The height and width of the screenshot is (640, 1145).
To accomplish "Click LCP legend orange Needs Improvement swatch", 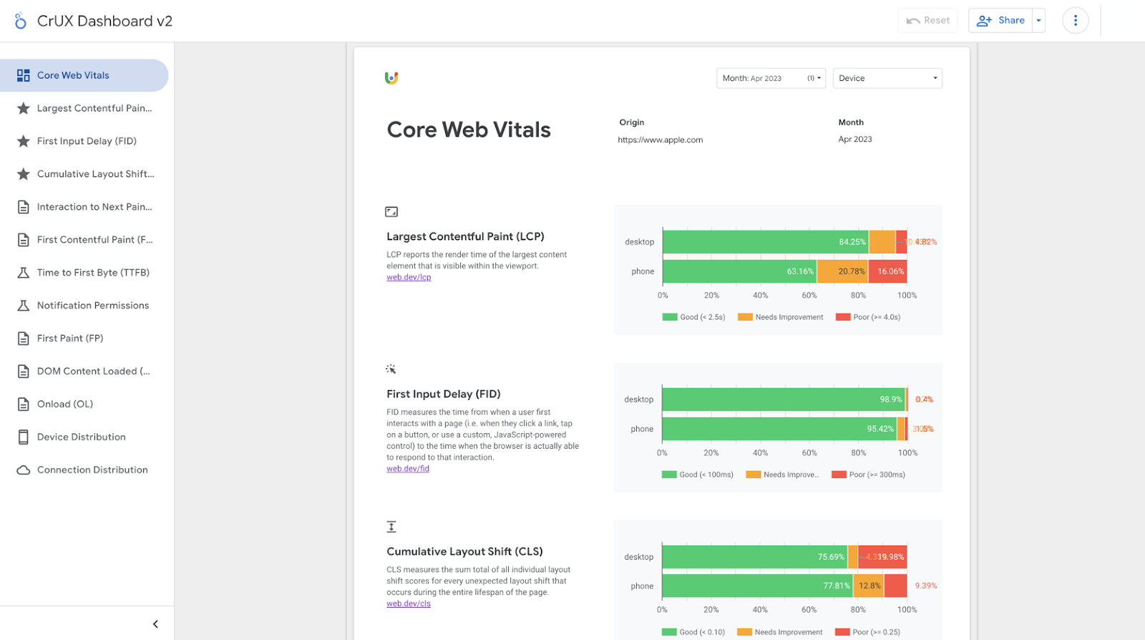I will (745, 317).
